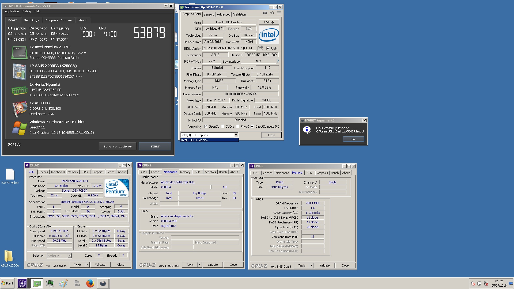Toggle the UEFI checkbox
This screenshot has height=289, width=514.
268,48
